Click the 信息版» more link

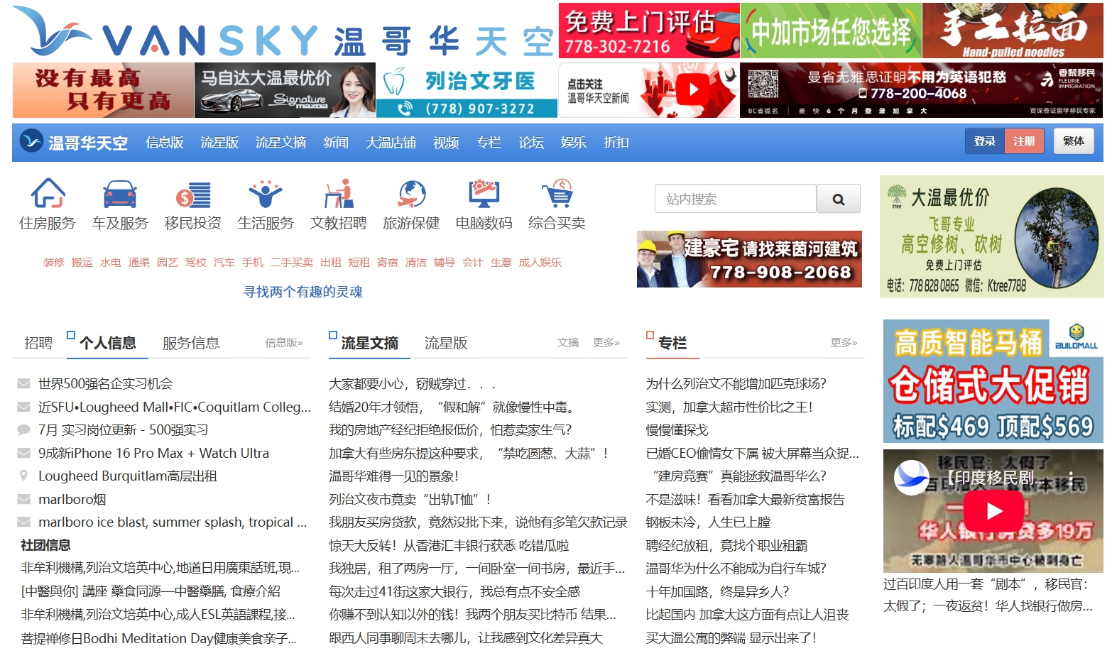pyautogui.click(x=284, y=343)
